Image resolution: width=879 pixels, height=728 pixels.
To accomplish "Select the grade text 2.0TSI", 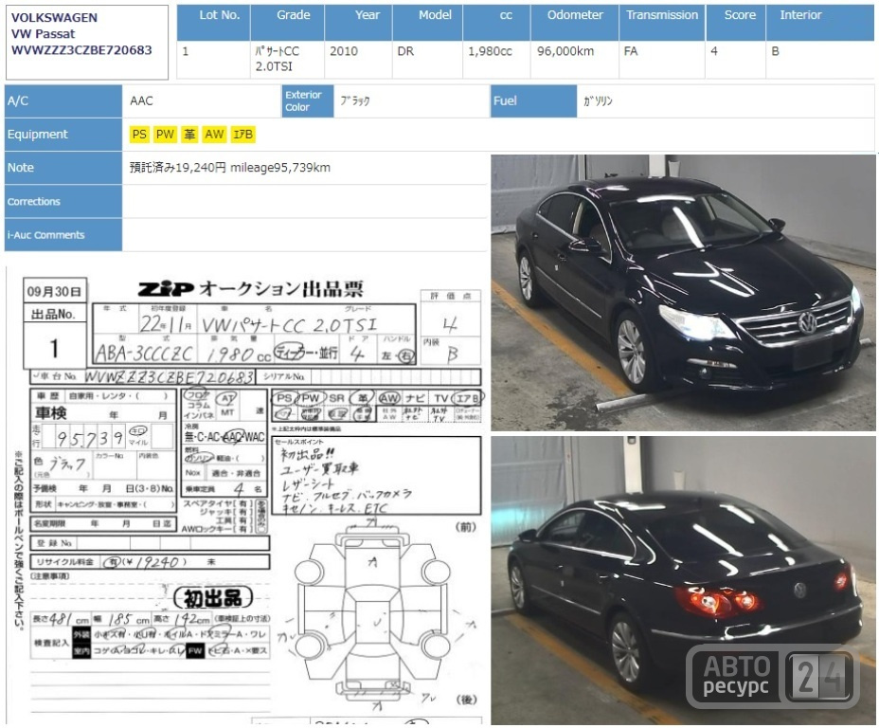I will click(274, 66).
